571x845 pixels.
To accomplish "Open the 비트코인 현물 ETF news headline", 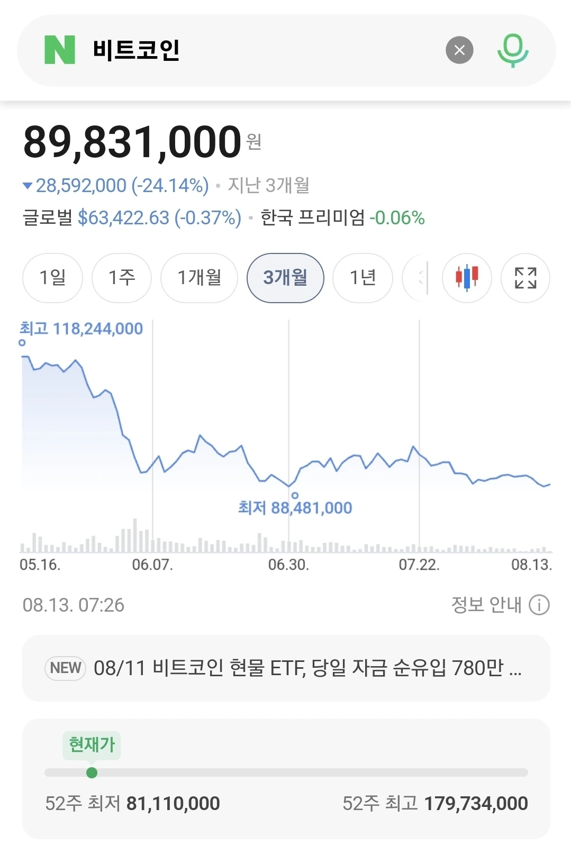I will [307, 668].
